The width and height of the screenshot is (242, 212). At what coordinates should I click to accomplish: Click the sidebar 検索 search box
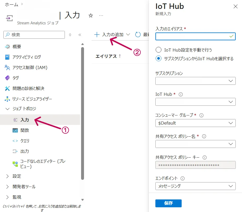click(34, 35)
